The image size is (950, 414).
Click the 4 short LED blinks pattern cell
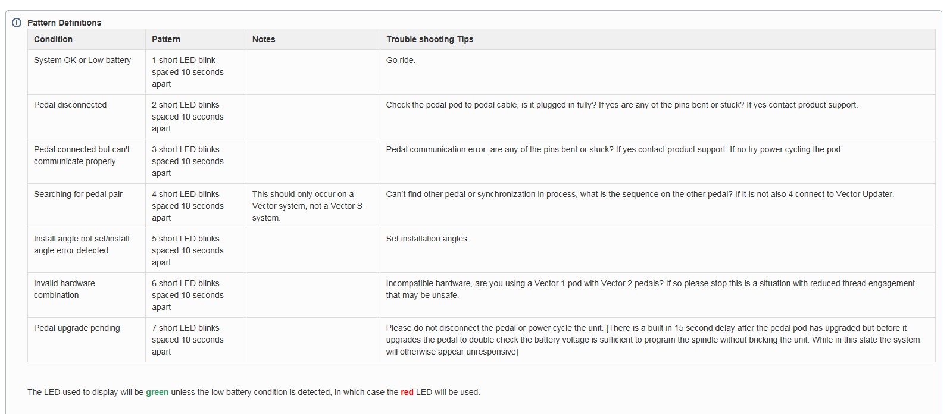point(187,206)
